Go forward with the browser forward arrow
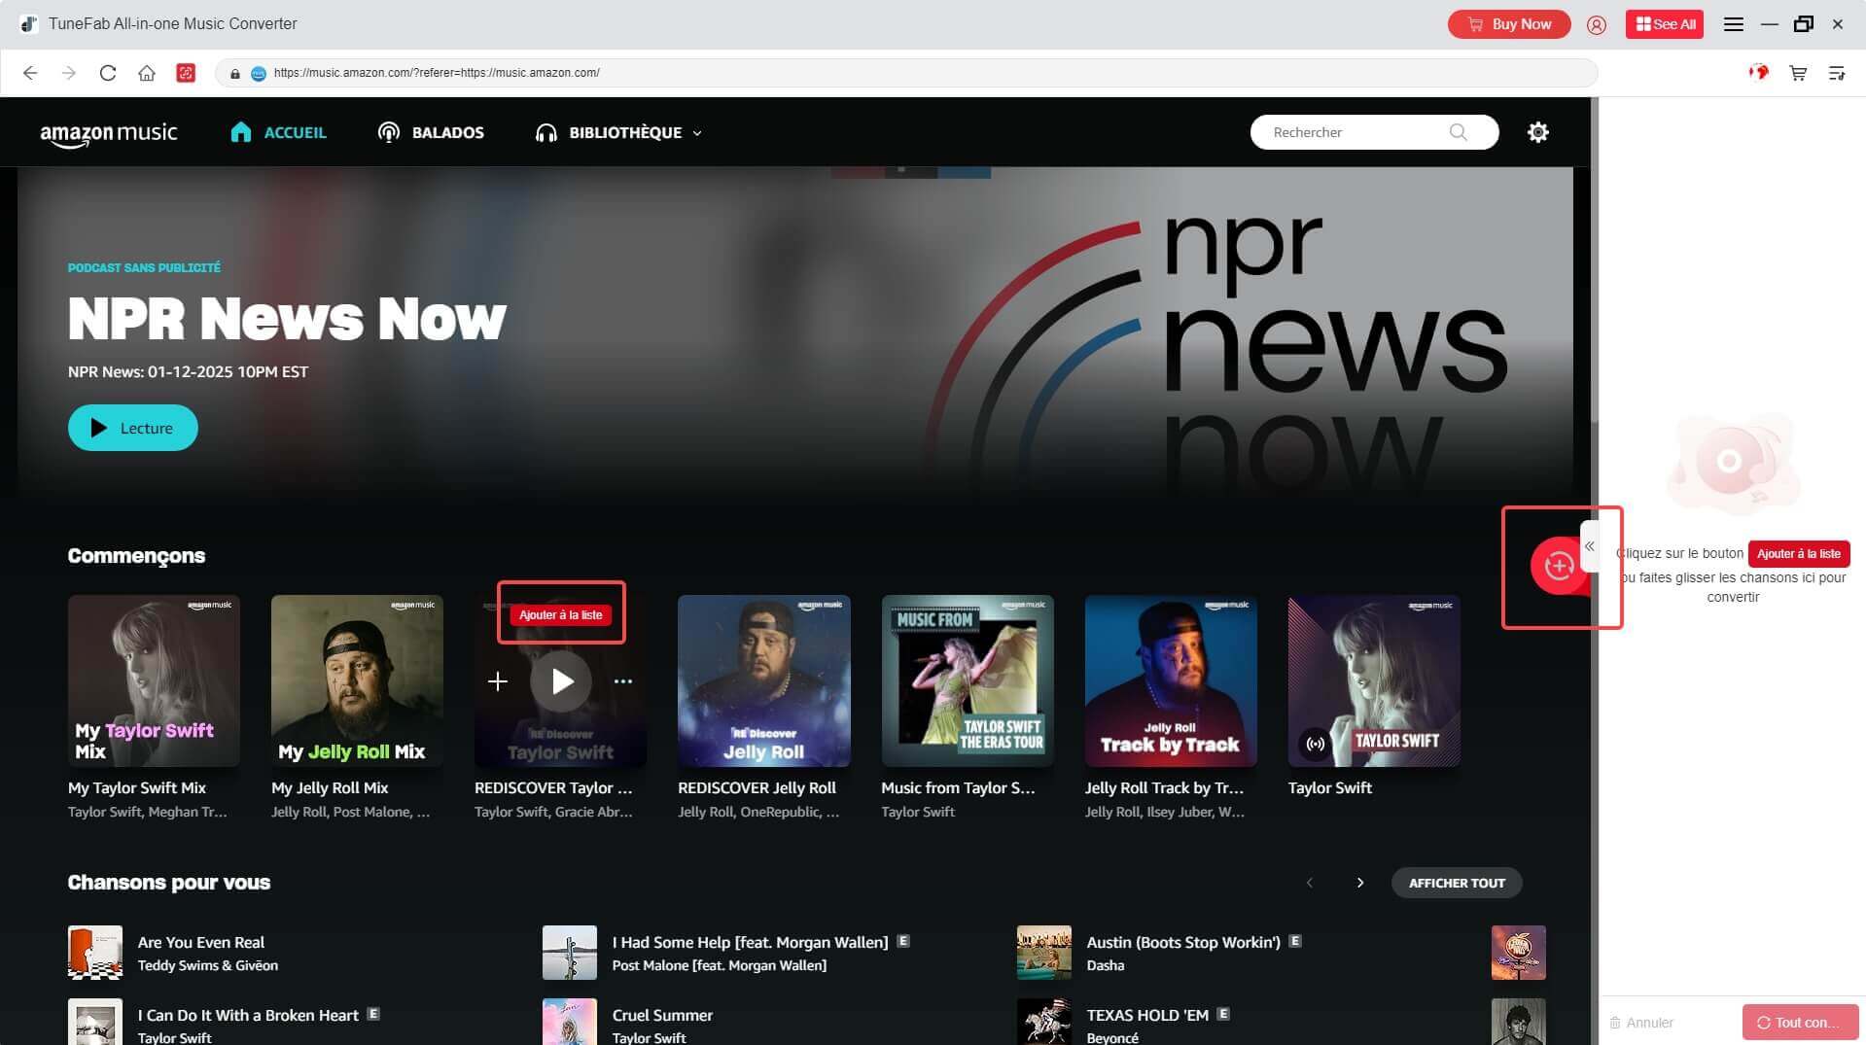This screenshot has height=1045, width=1866. pos(69,73)
